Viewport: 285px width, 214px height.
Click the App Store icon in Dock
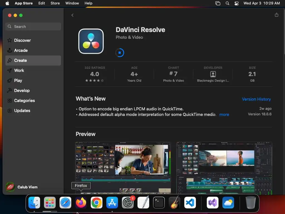tap(112, 203)
